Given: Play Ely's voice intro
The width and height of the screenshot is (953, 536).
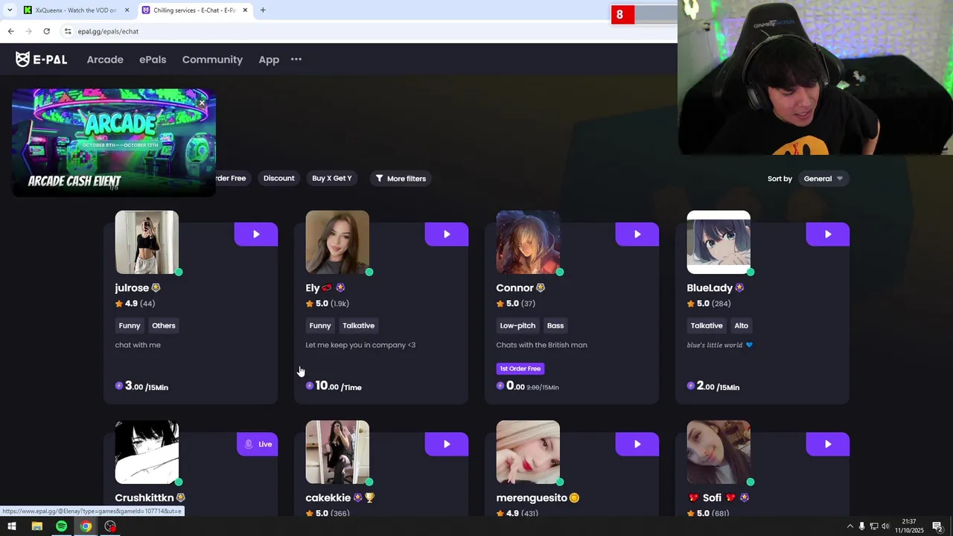Looking at the screenshot, I should (447, 234).
